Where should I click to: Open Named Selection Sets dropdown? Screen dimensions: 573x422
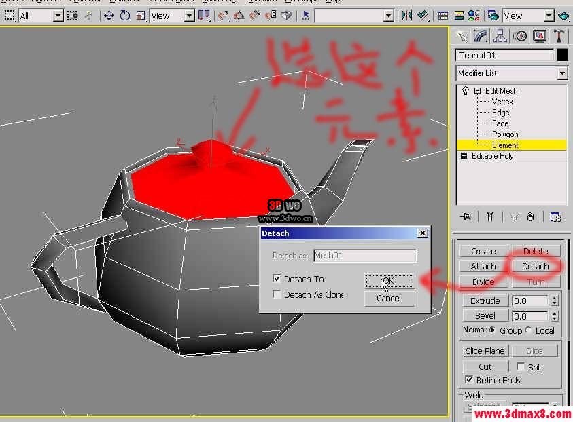point(388,16)
